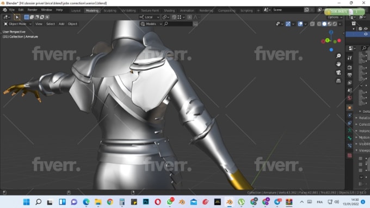The image size is (370, 208).
Task: Switch to Wireframe viewport shading
Action: coord(319,24)
